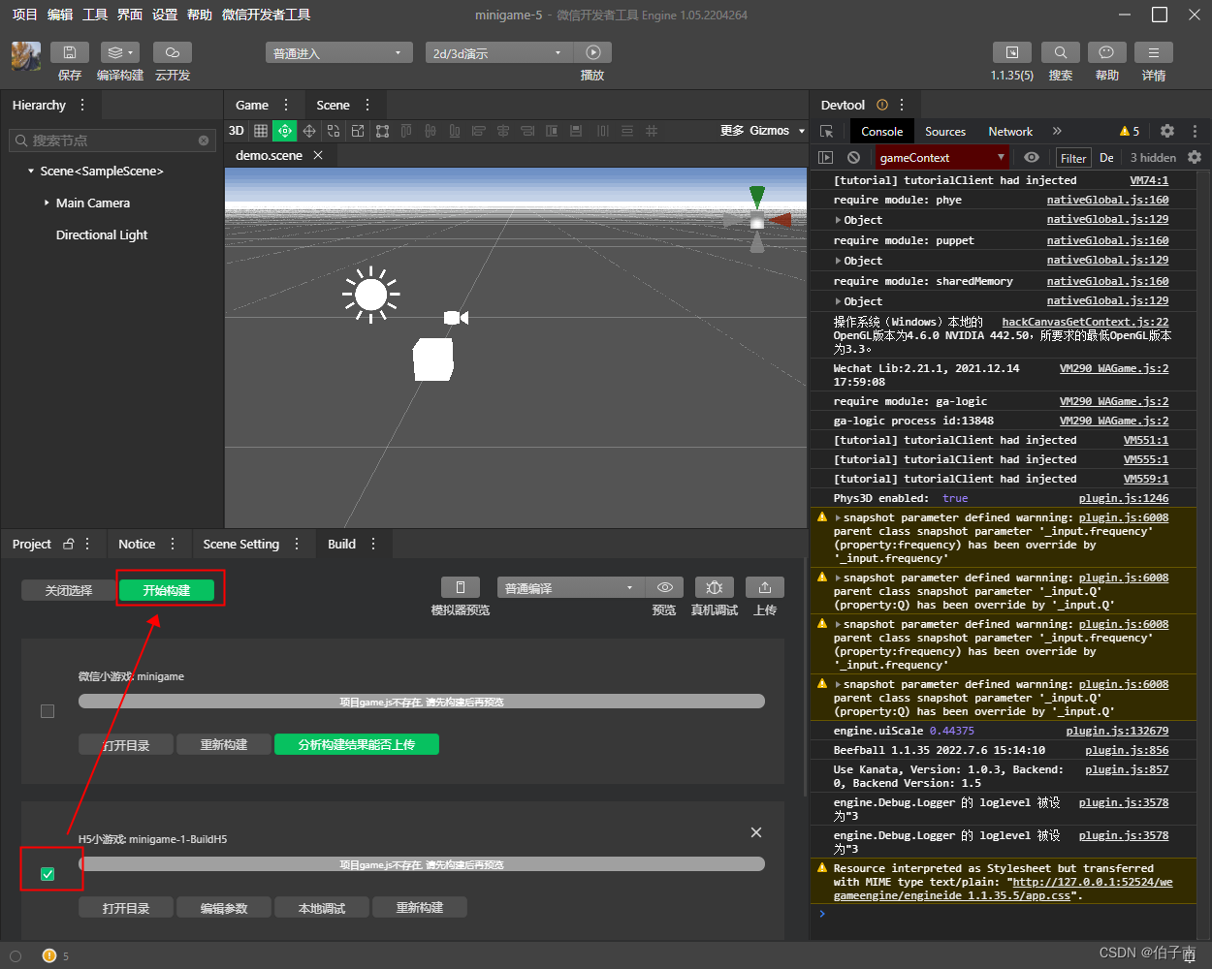Open the 编译构建 build icon
This screenshot has height=969, width=1212.
[120, 52]
